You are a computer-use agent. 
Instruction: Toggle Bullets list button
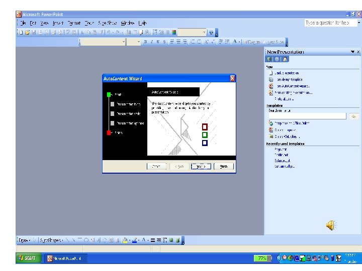point(199,42)
